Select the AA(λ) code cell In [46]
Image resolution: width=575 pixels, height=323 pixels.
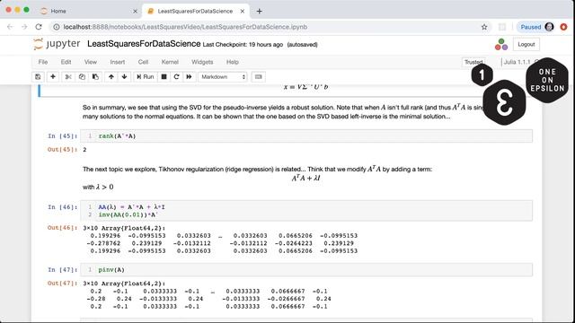(x=306, y=211)
